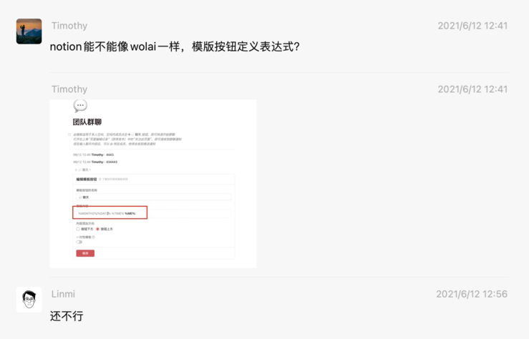Click Linmi's reply 还不行
Image resolution: width=529 pixels, height=339 pixels.
click(x=67, y=316)
